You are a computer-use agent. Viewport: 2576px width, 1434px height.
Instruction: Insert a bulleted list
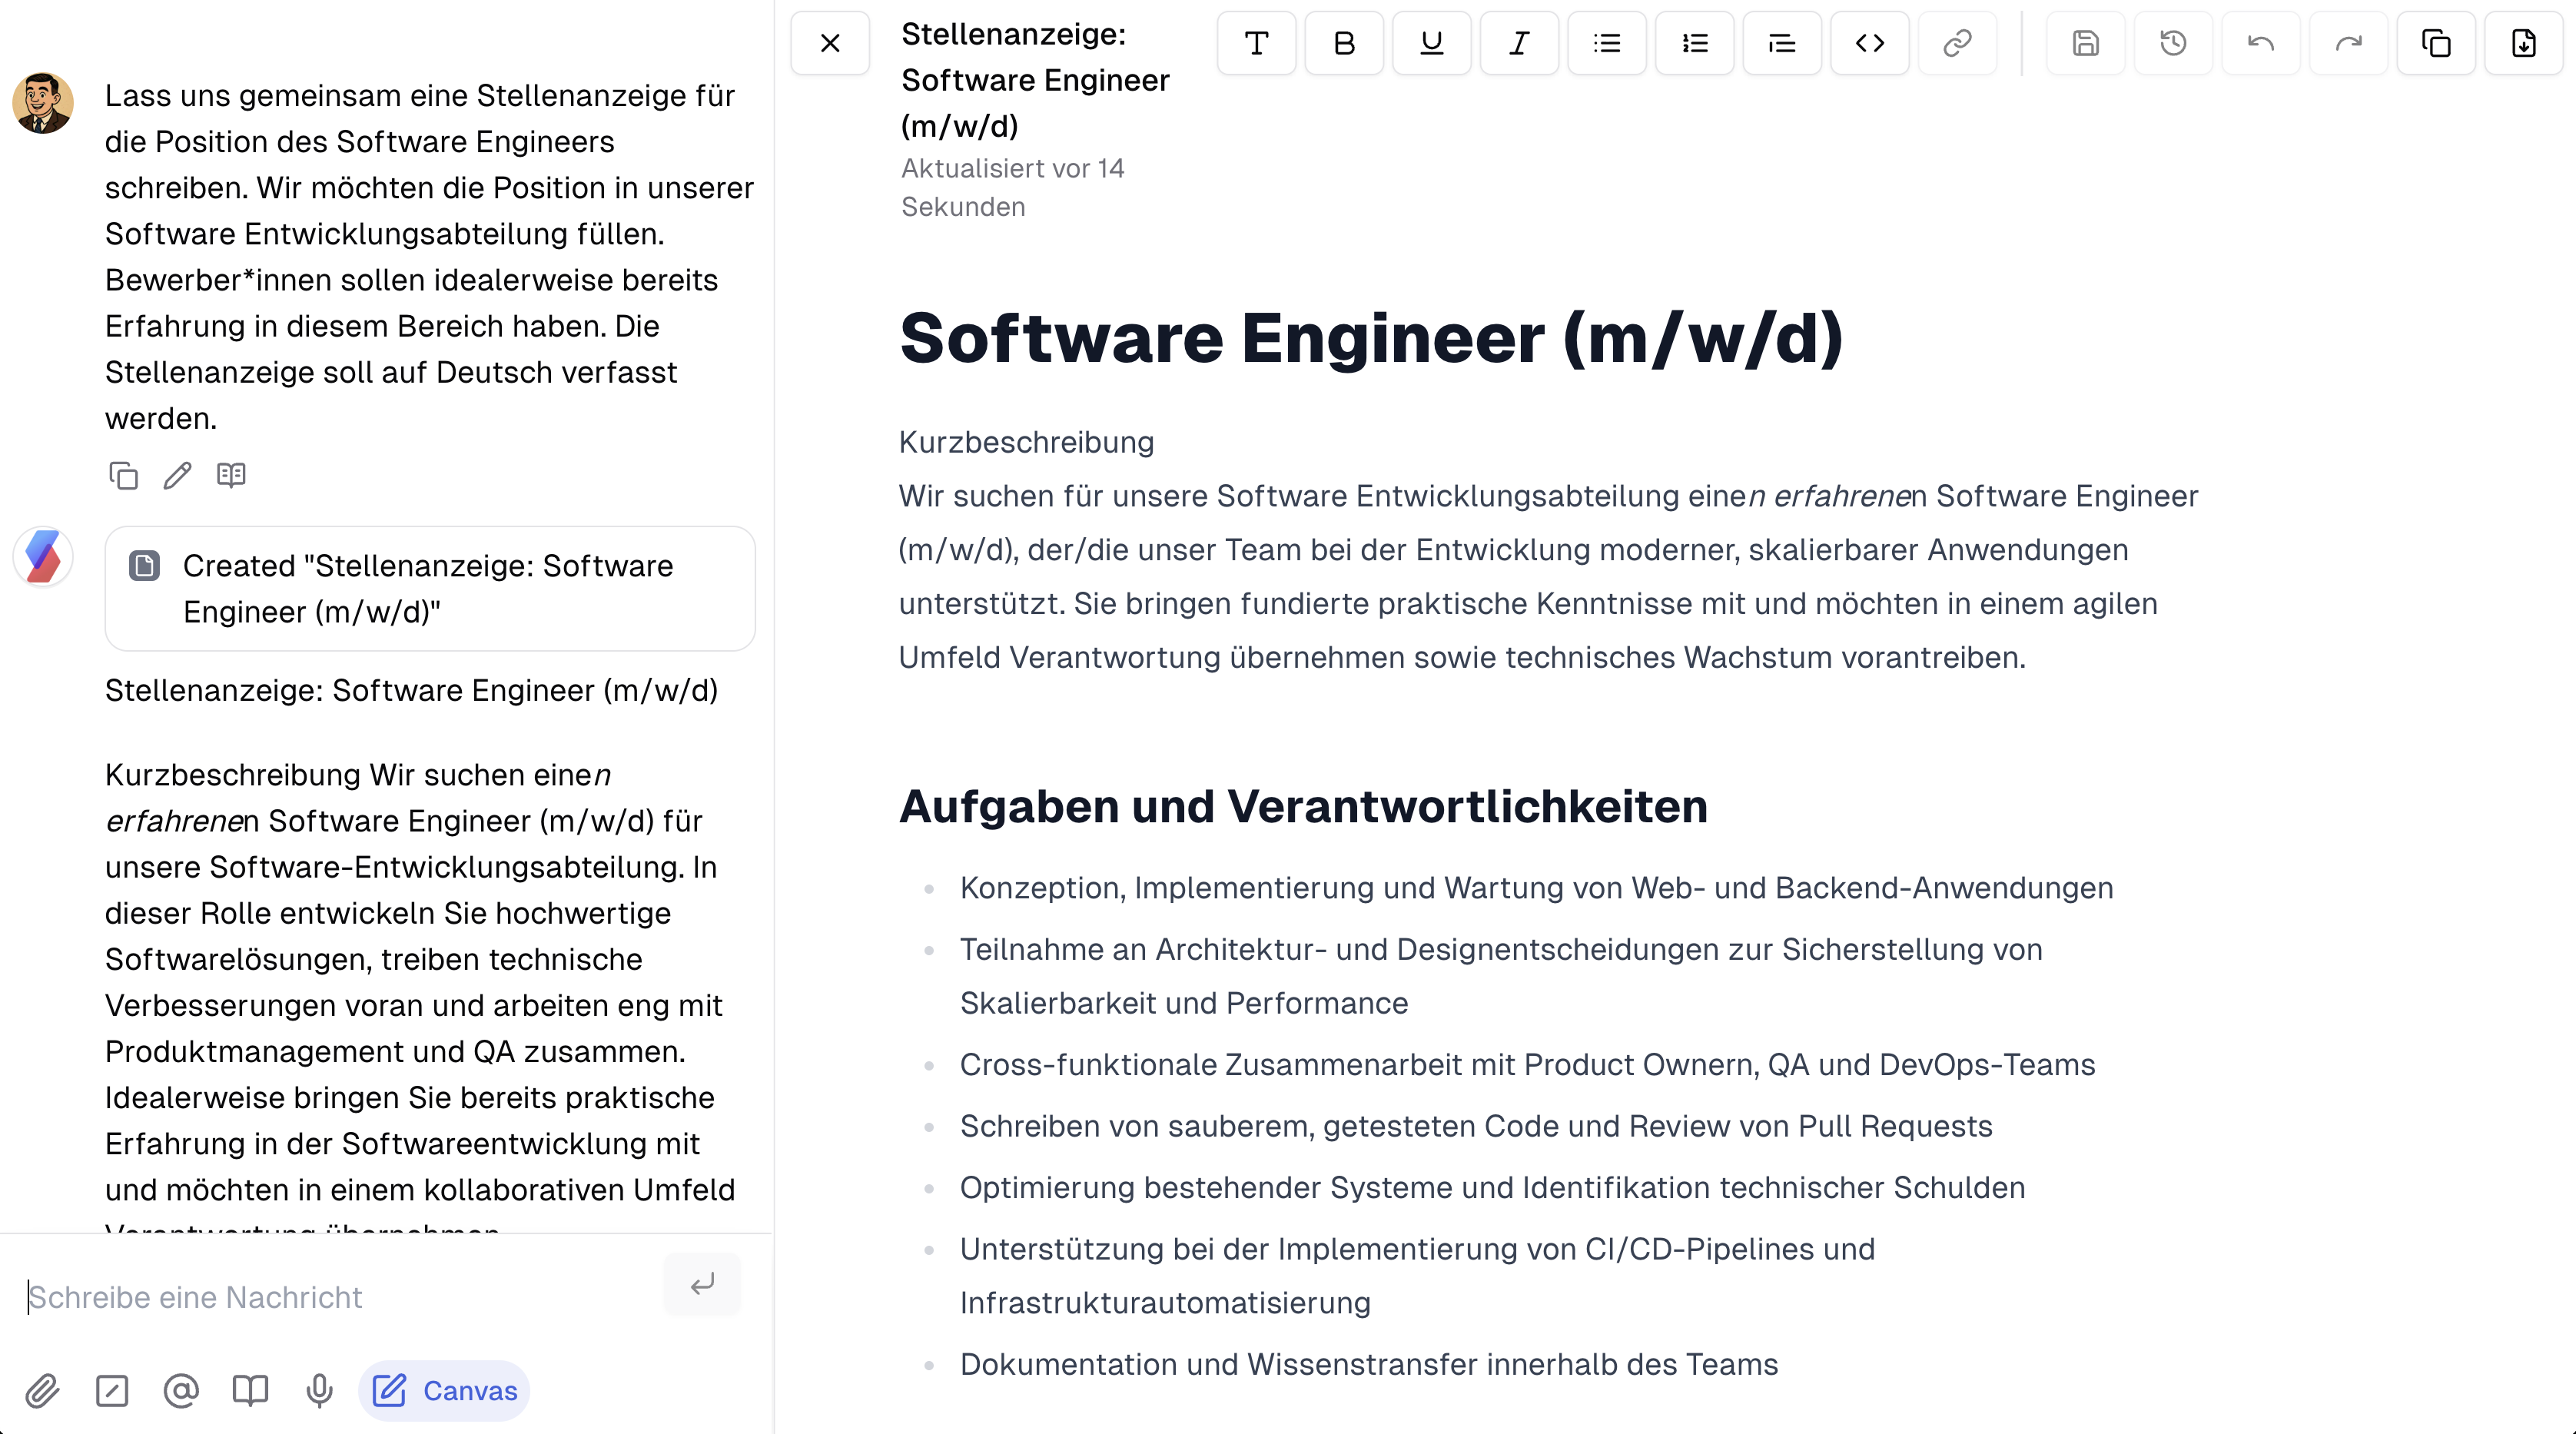[1606, 43]
